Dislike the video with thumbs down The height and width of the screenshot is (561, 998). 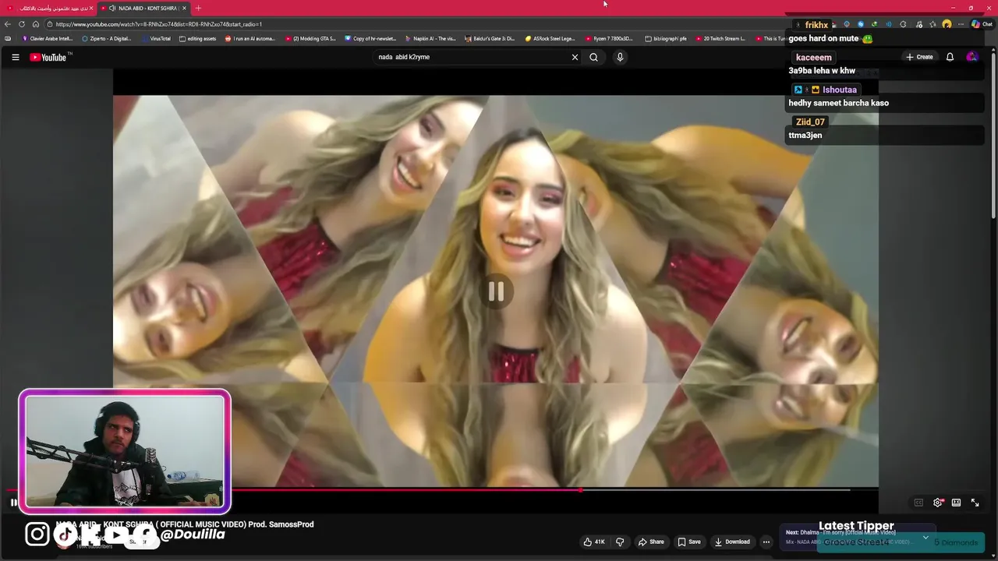click(x=620, y=542)
